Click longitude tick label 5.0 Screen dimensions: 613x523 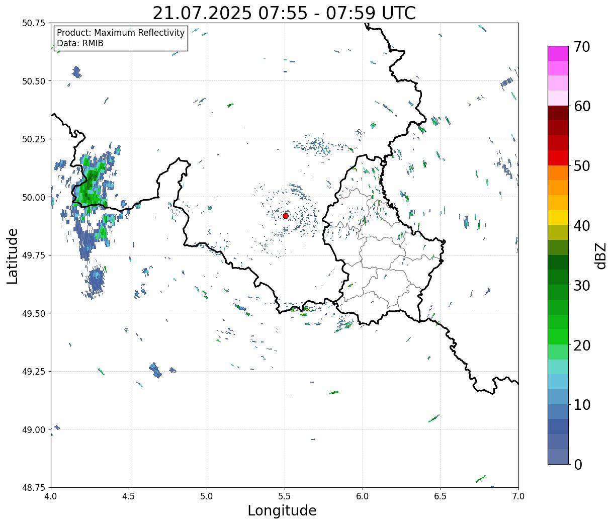[207, 496]
